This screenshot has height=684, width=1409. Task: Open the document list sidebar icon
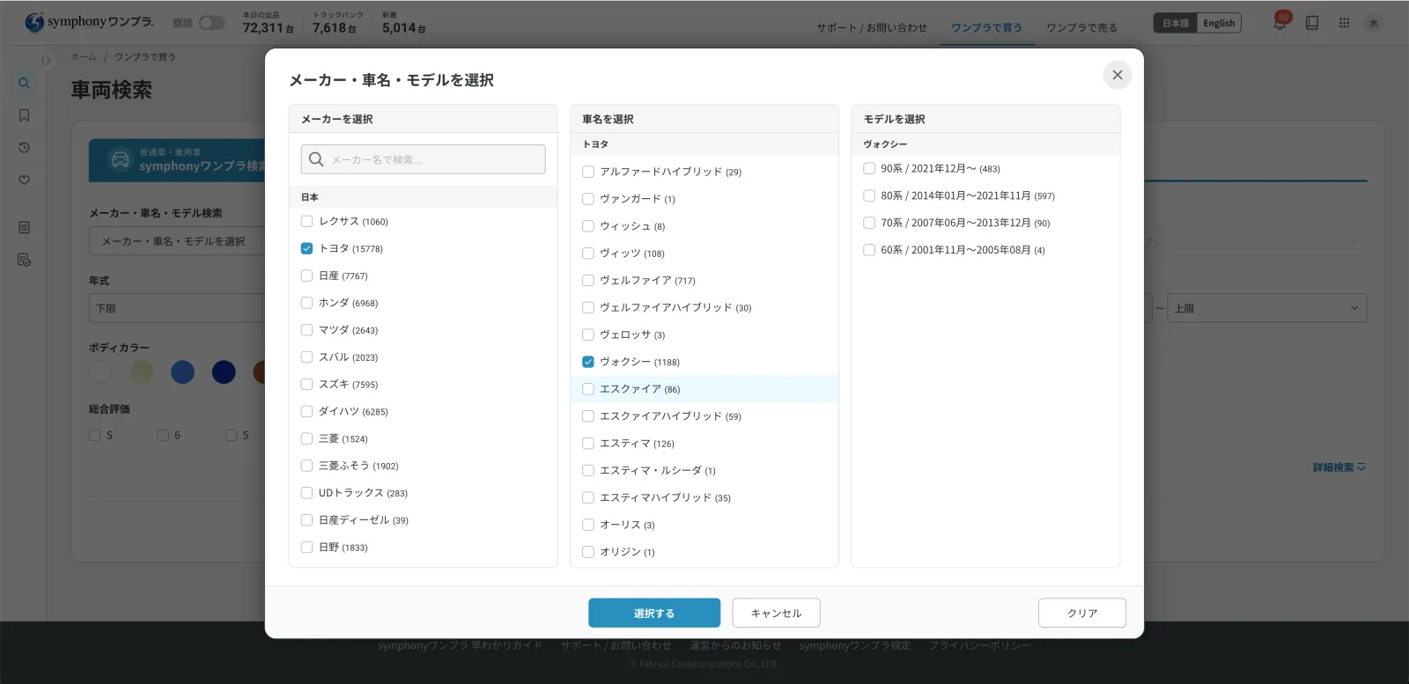(24, 227)
